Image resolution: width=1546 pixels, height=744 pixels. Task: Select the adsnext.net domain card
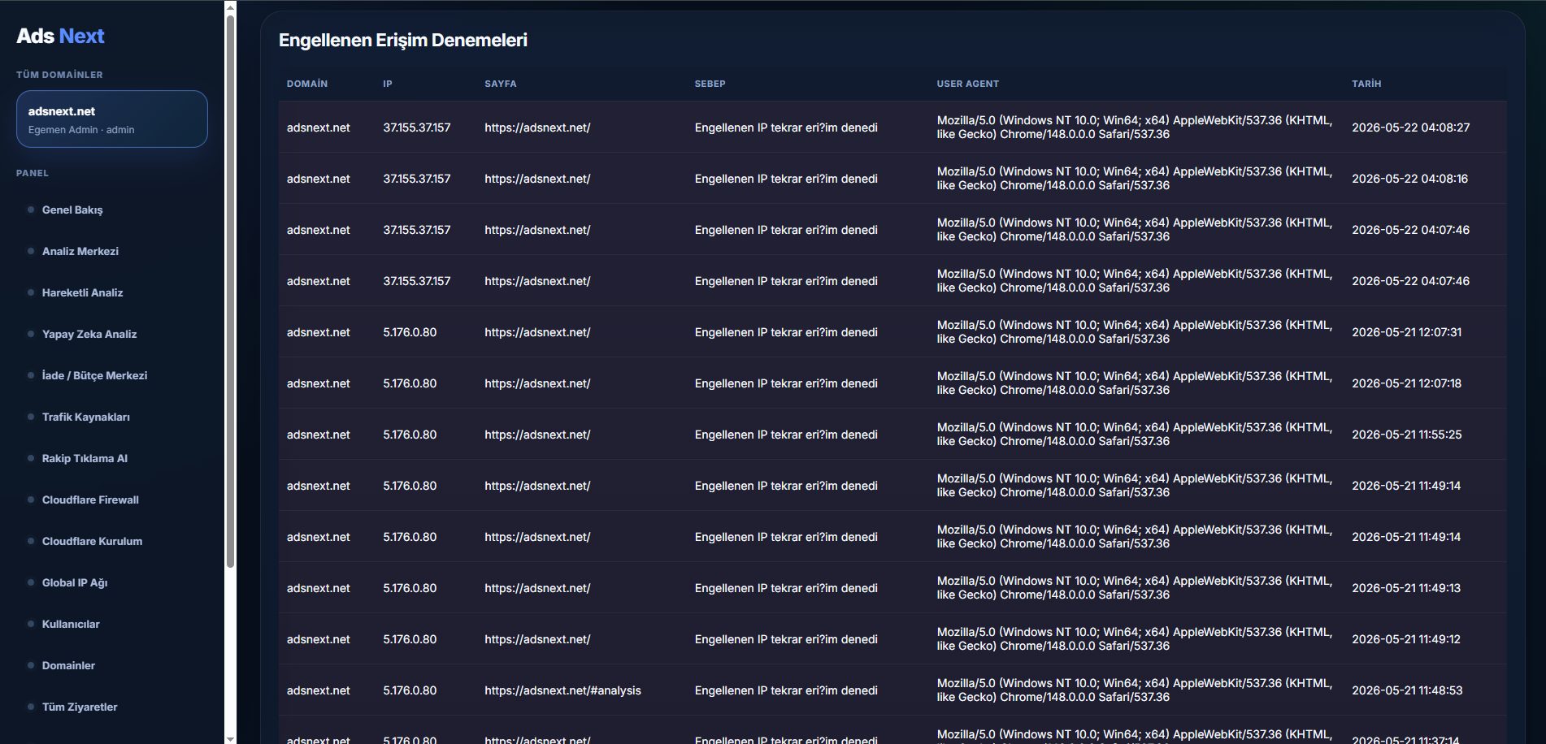tap(112, 119)
